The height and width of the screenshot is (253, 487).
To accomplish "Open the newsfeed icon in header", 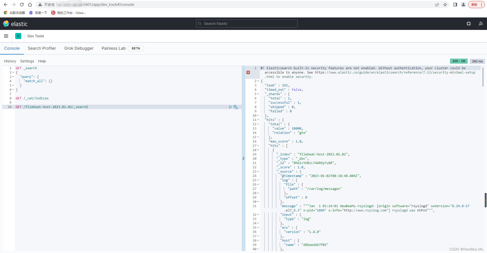I will click(x=481, y=24).
